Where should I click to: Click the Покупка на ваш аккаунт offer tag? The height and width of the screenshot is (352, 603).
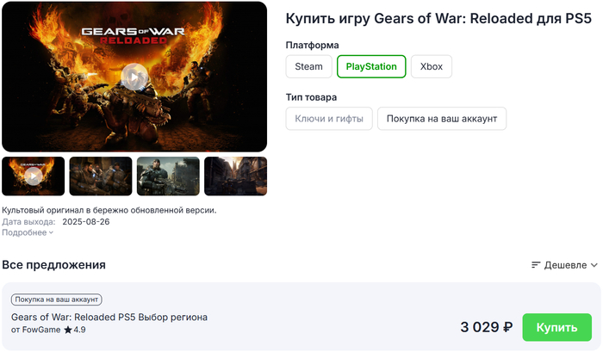(x=57, y=300)
